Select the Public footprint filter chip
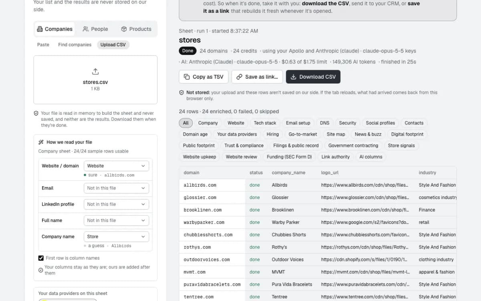 (x=199, y=145)
